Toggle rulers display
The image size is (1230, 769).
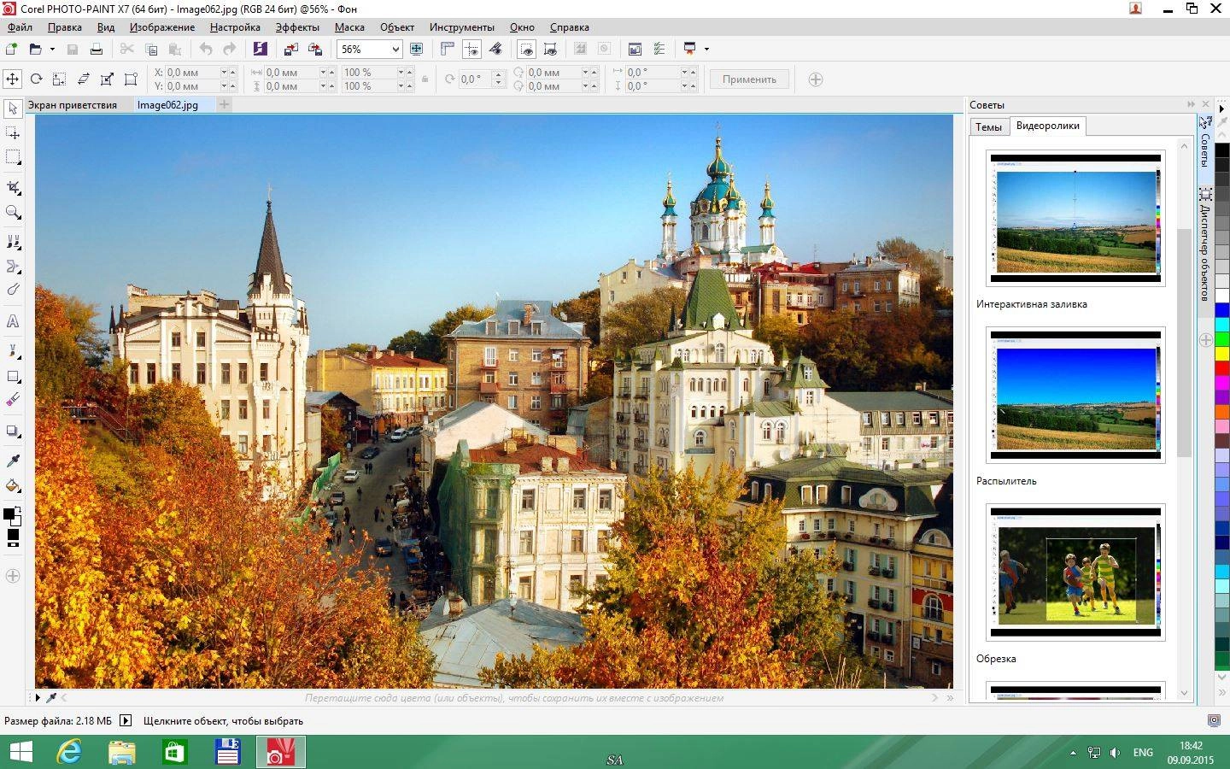tap(448, 49)
